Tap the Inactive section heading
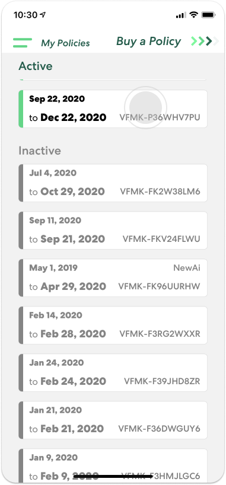 tap(40, 151)
